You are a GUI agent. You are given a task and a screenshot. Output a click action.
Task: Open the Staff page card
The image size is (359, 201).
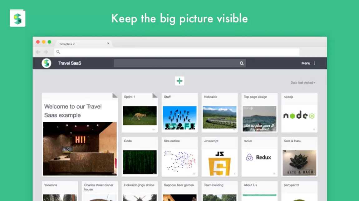(x=179, y=112)
